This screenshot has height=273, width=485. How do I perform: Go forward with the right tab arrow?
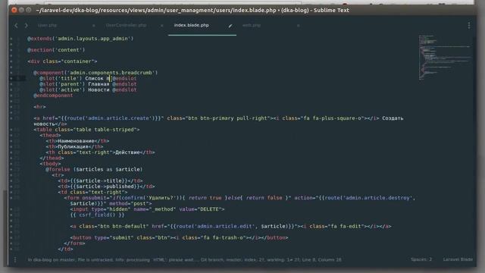pyautogui.click(x=26, y=25)
